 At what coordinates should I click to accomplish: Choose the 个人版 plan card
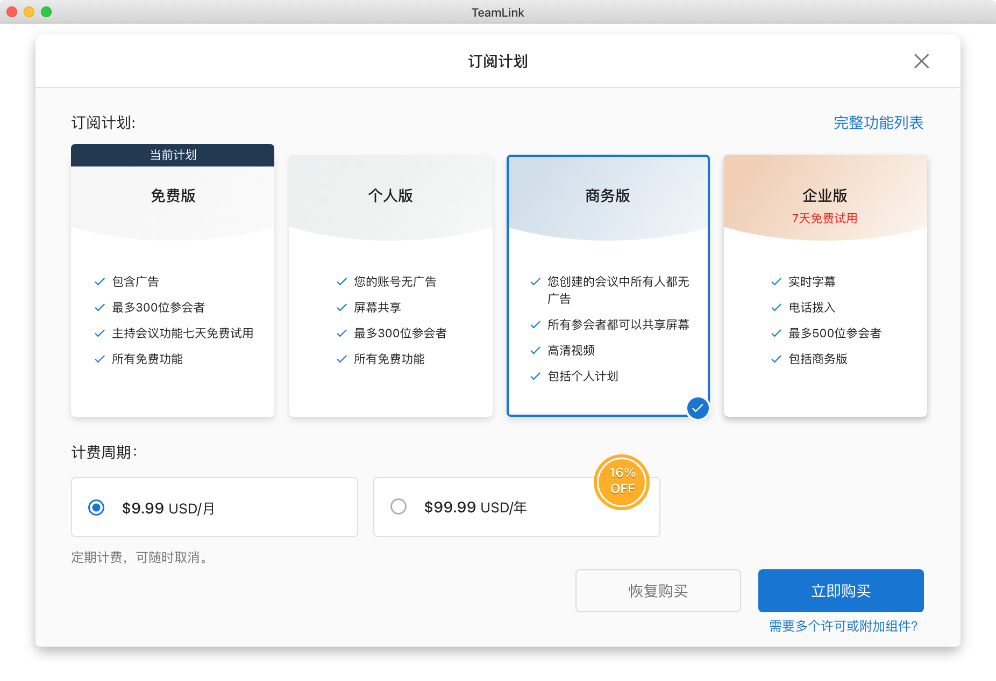[x=390, y=290]
